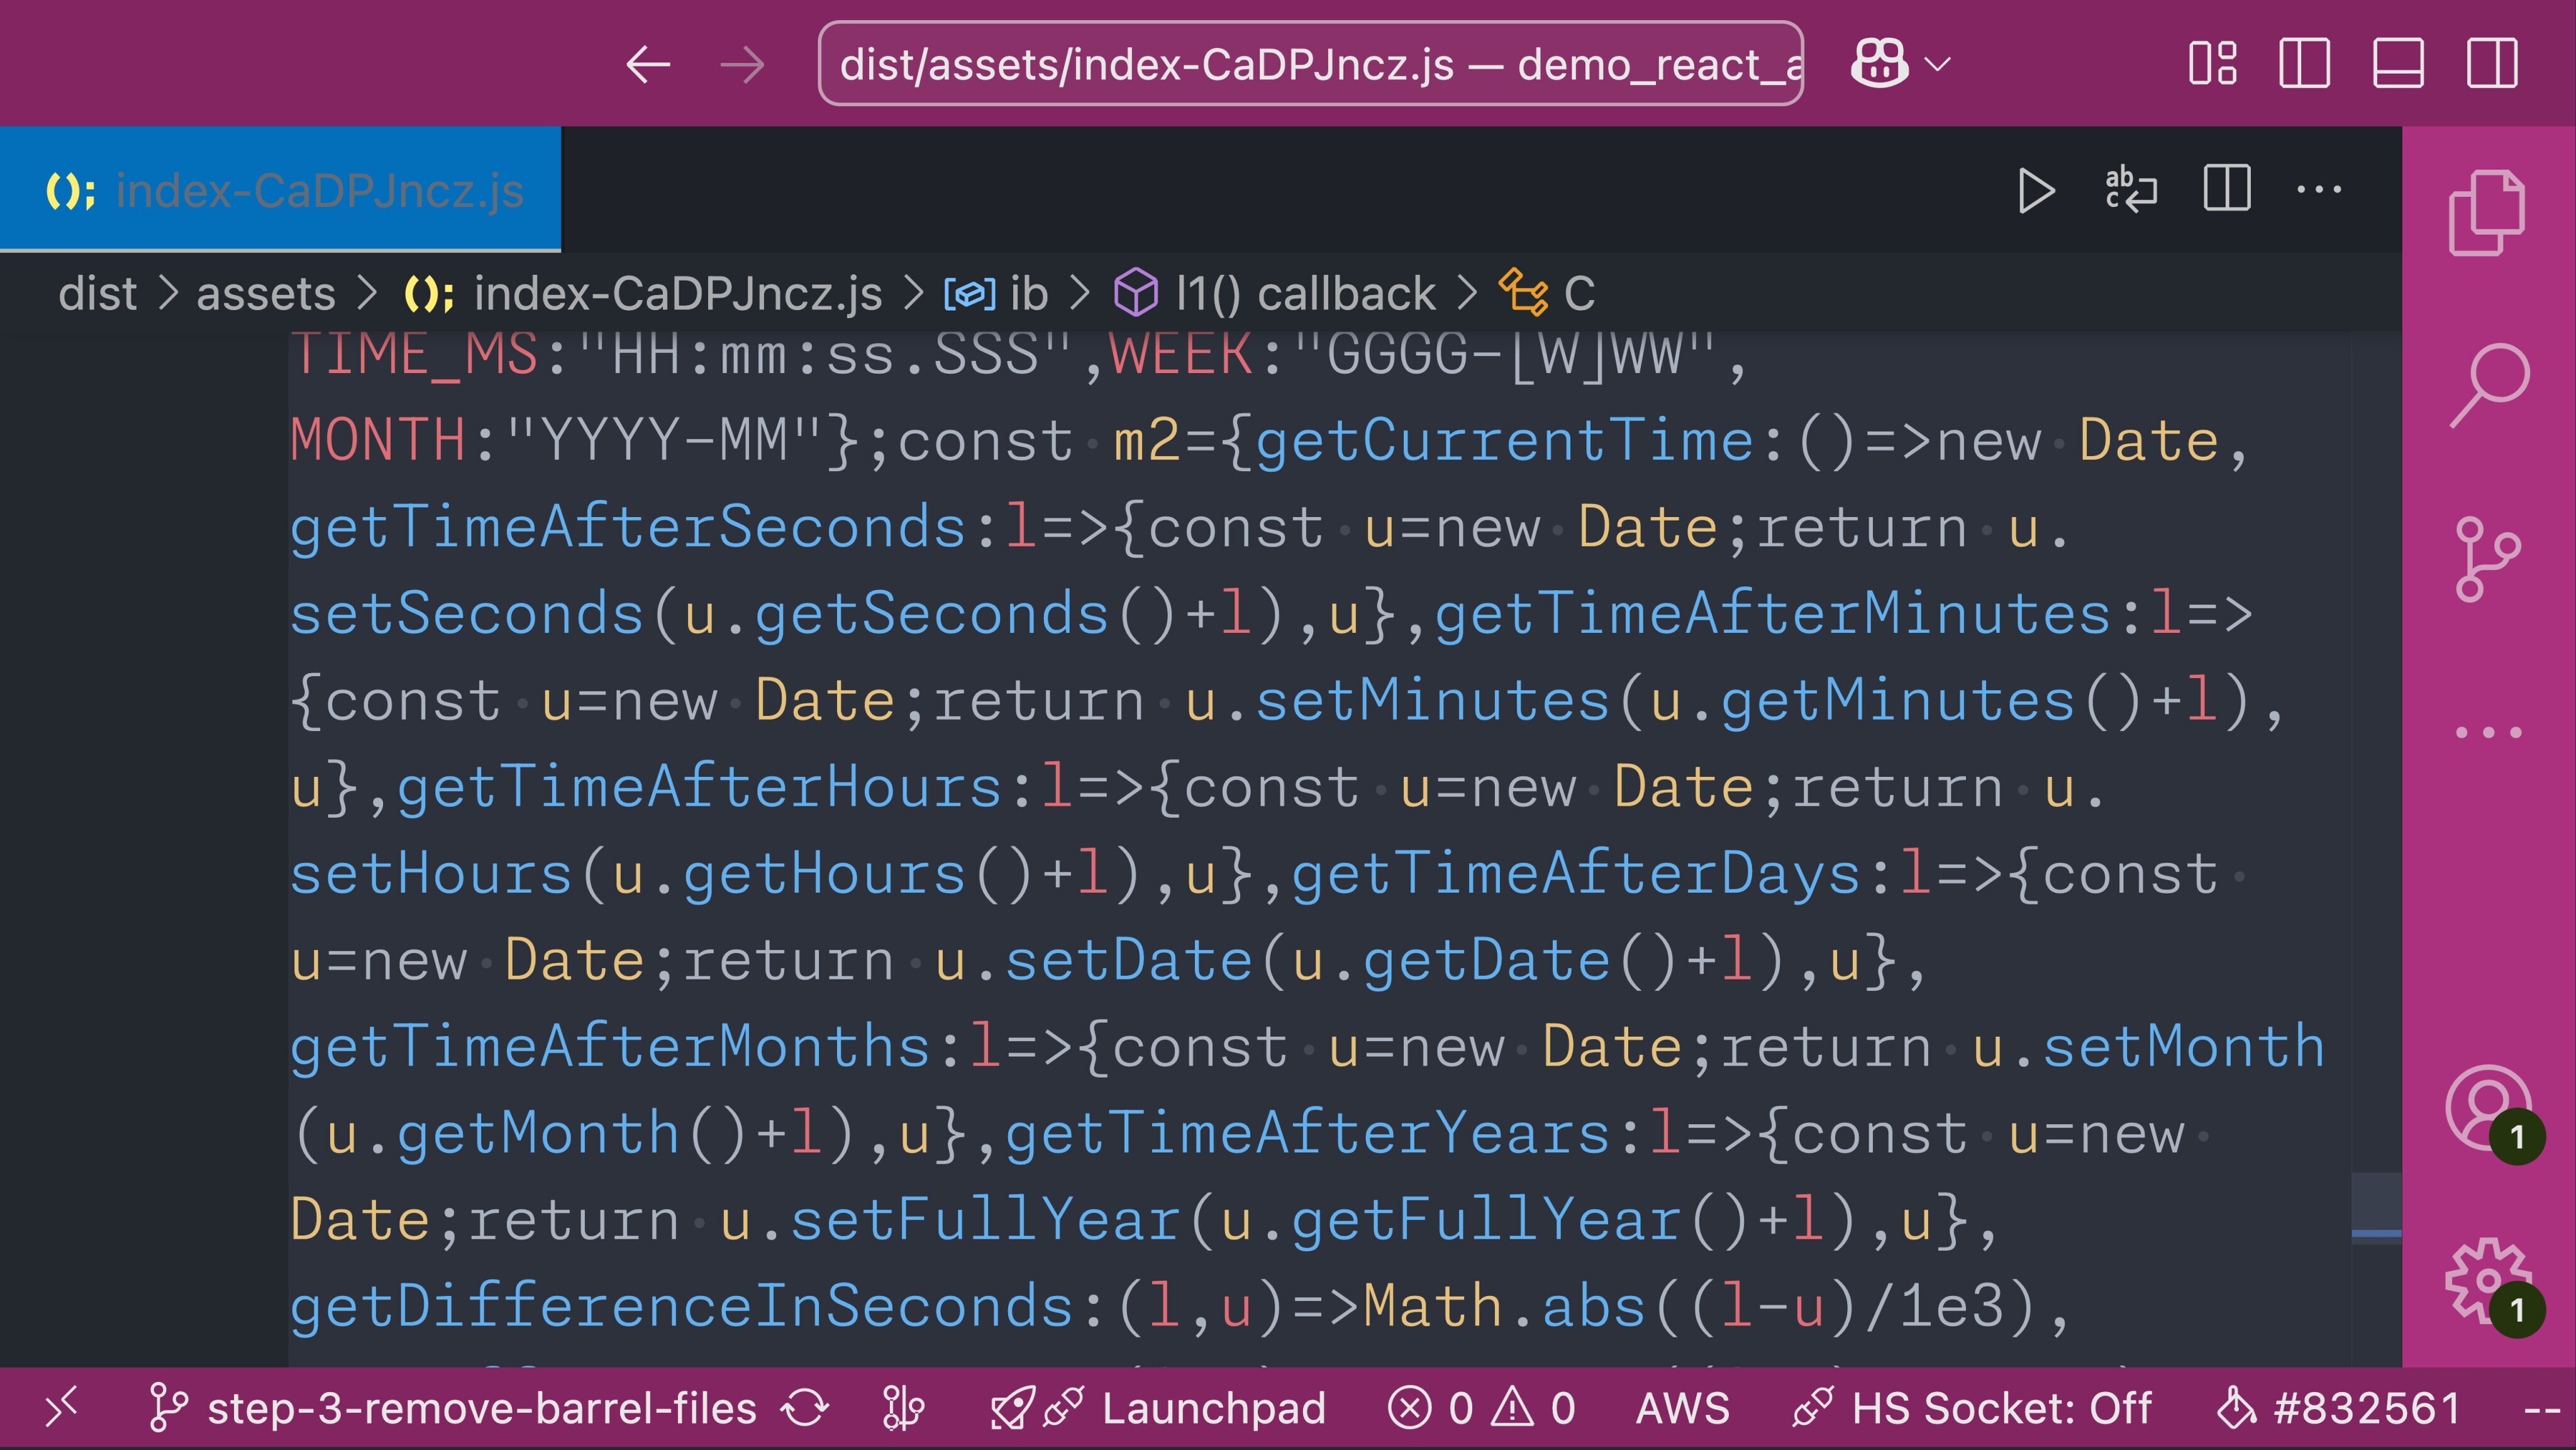This screenshot has width=2576, height=1450.
Task: Click setFullYear in the code
Action: click(x=986, y=1220)
